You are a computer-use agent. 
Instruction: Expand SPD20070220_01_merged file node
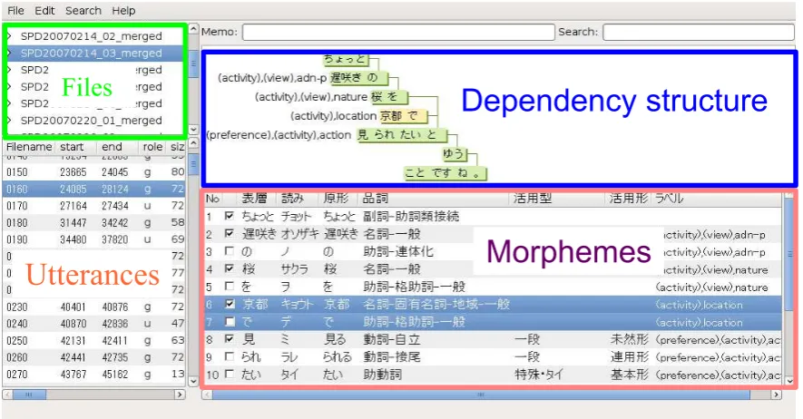tap(9, 121)
